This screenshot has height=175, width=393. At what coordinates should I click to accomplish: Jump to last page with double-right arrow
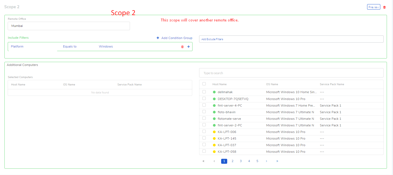click(x=277, y=161)
